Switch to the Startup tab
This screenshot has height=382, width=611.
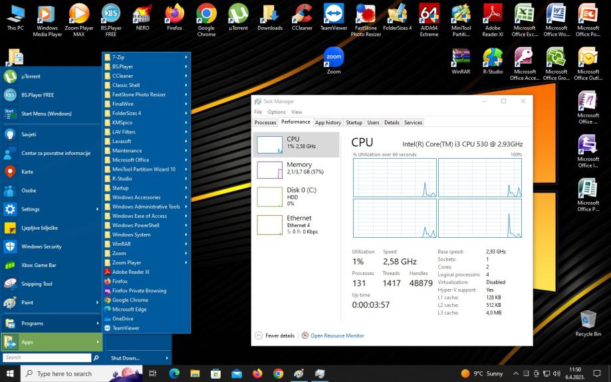[x=354, y=122]
